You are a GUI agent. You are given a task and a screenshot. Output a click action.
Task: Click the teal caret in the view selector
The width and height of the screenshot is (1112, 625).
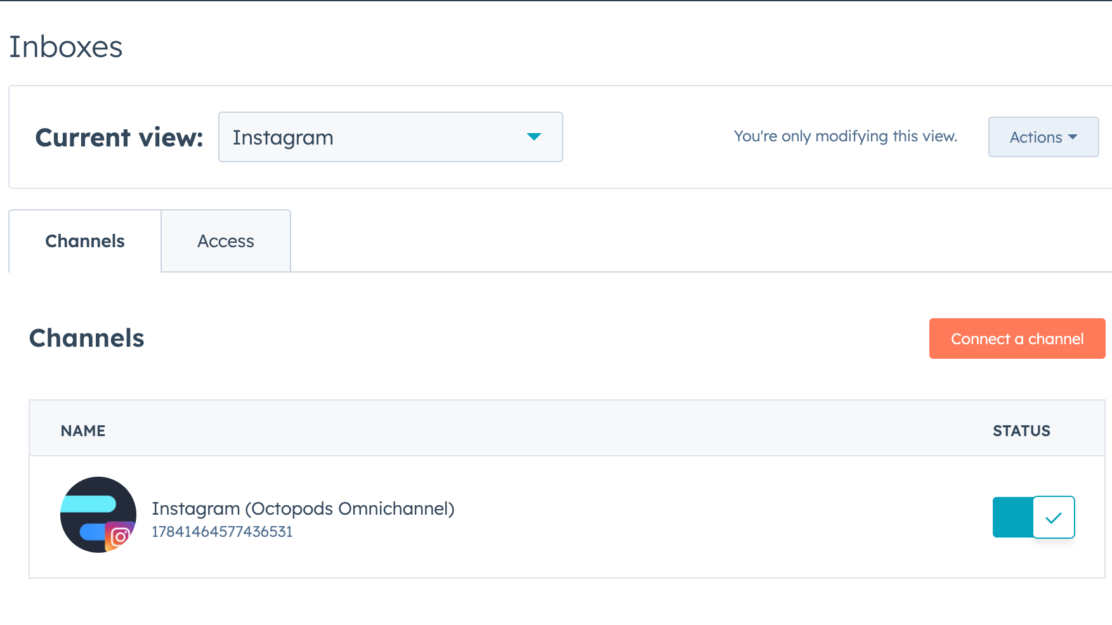(534, 137)
